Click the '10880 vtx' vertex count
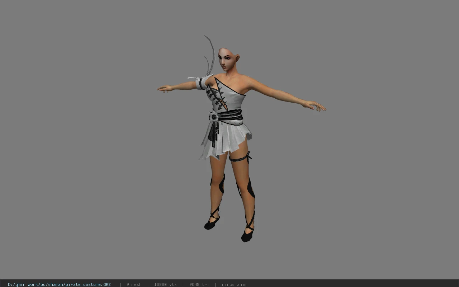The width and height of the screenshot is (459, 287). tap(165, 284)
